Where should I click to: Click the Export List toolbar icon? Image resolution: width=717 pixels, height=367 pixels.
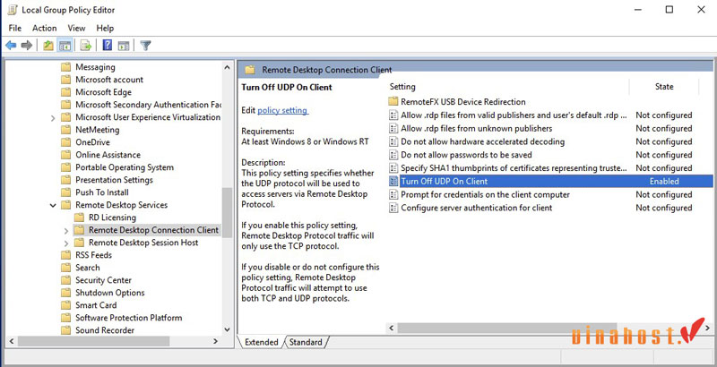pyautogui.click(x=86, y=45)
